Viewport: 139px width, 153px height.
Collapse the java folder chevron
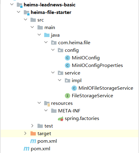coord(39,35)
